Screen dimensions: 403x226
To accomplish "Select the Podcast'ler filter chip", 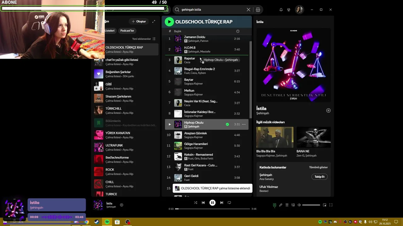I will [127, 31].
